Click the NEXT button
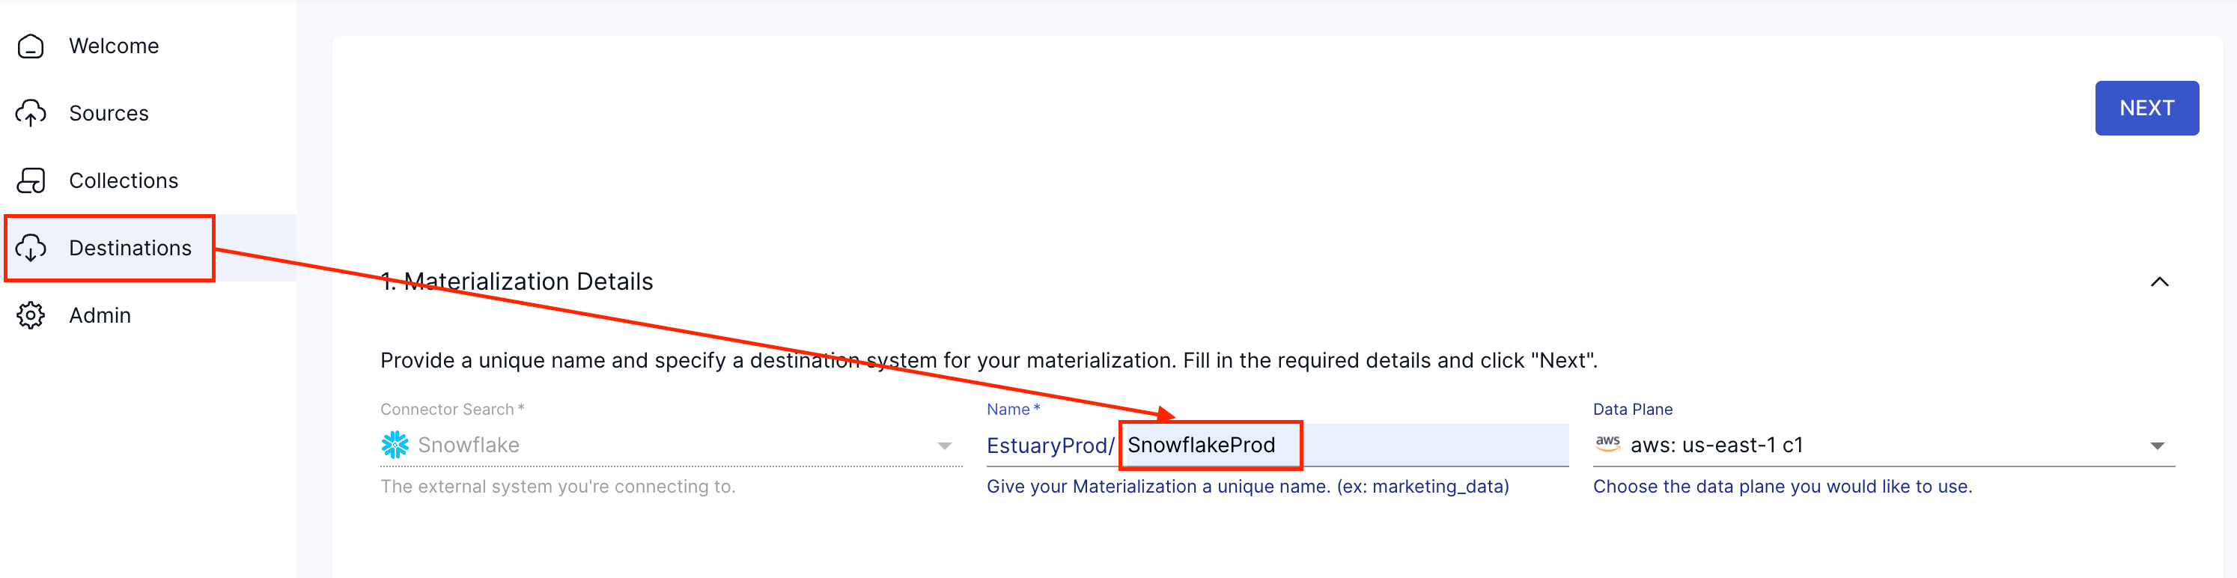This screenshot has width=2237, height=578. (2146, 108)
